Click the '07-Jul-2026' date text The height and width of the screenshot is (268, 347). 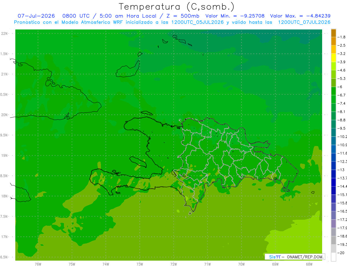point(36,16)
